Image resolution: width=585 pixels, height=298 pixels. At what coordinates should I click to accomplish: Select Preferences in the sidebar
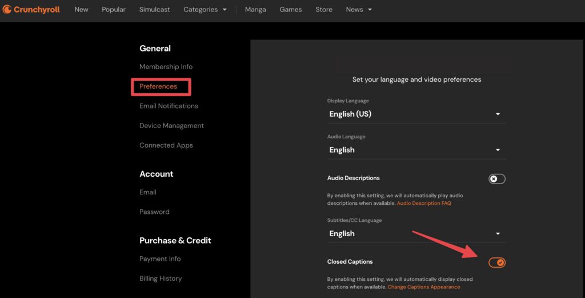pyautogui.click(x=158, y=86)
